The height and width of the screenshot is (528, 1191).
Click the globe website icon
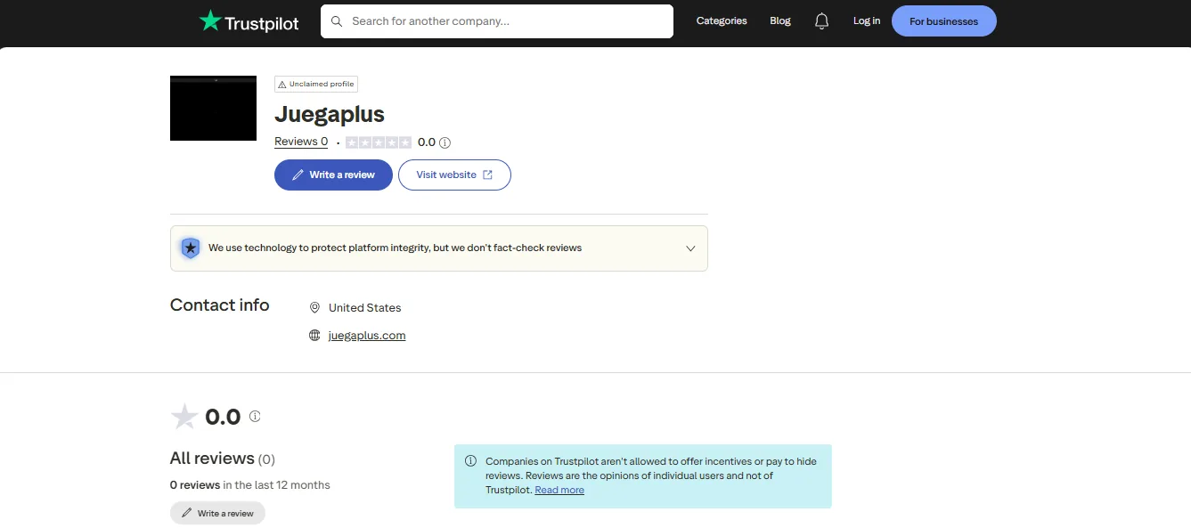(314, 336)
